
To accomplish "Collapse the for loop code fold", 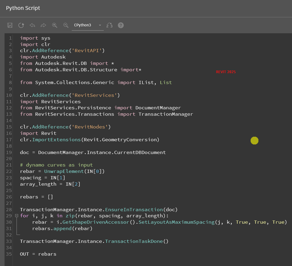I will pos(17,216).
